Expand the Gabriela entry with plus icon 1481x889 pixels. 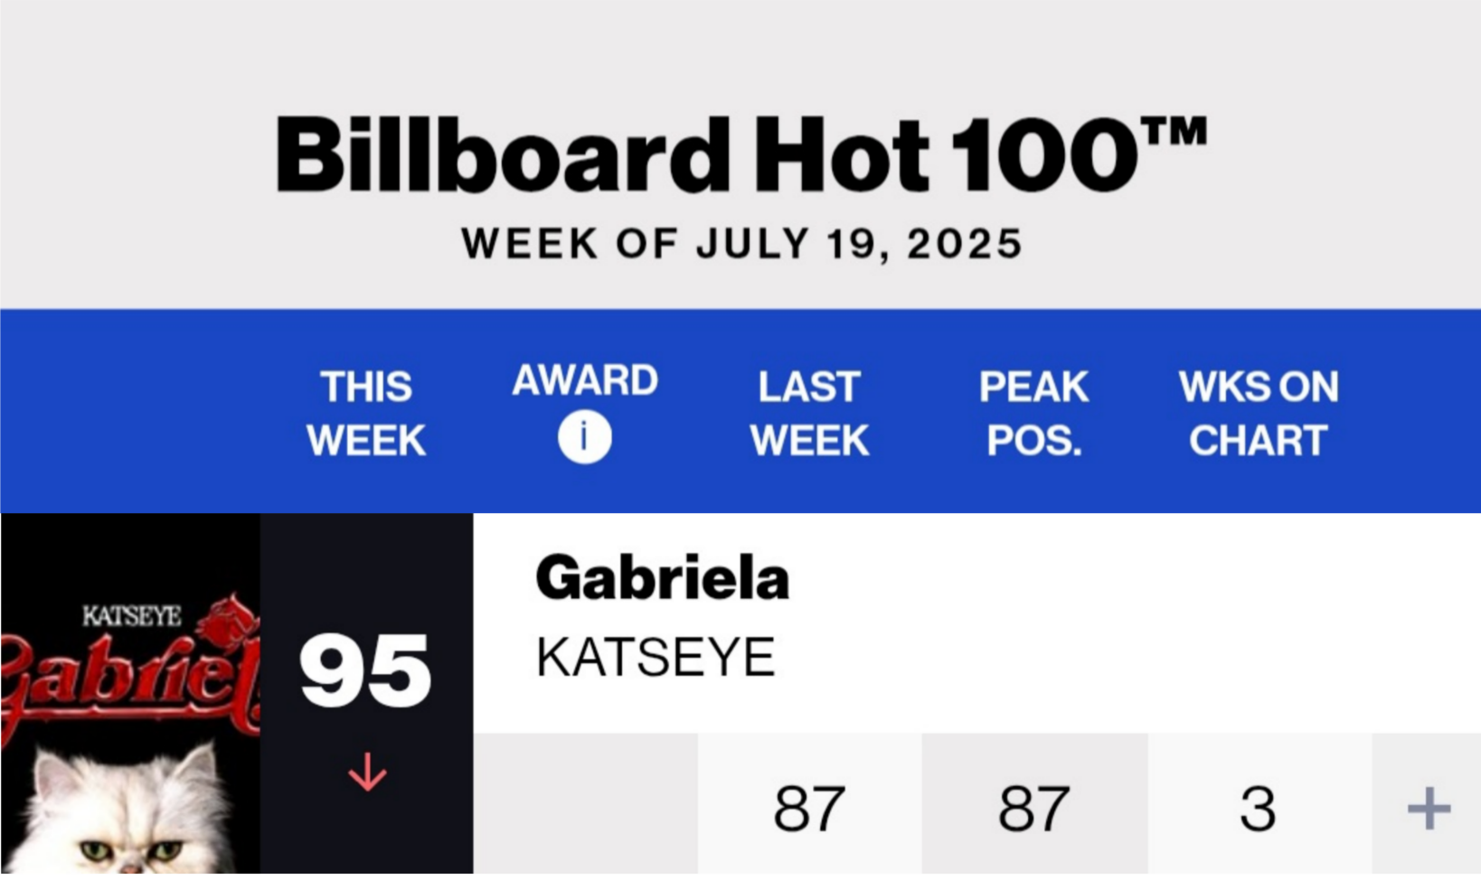pyautogui.click(x=1429, y=808)
